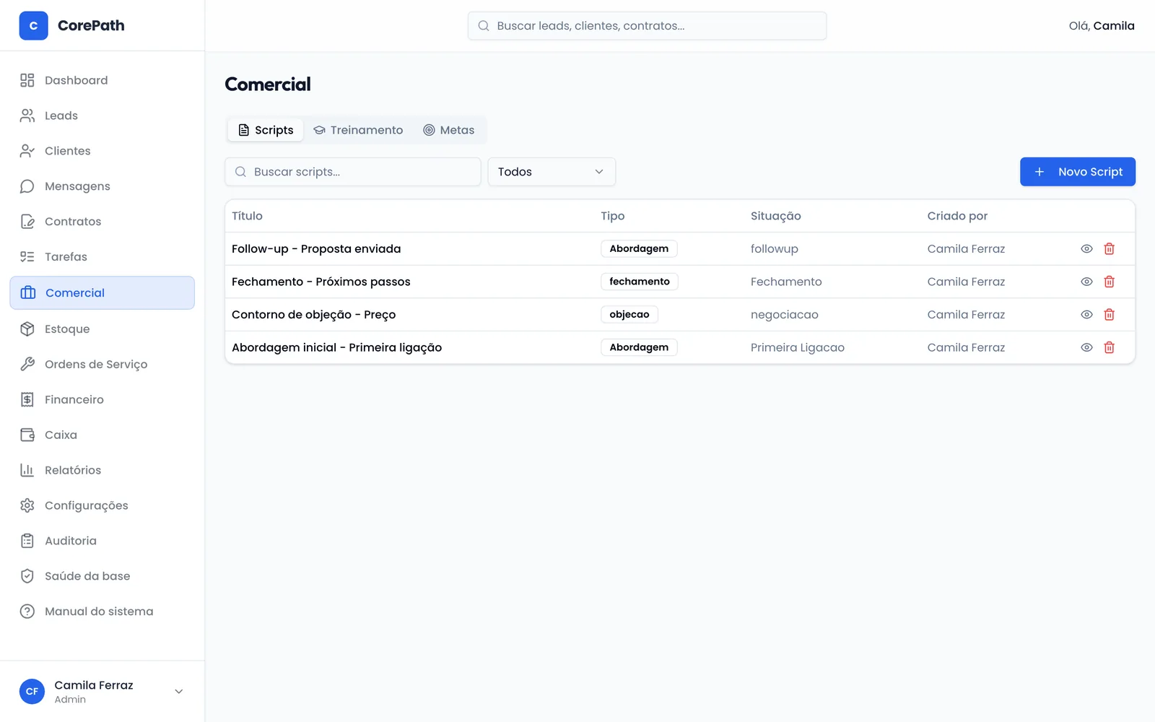Image resolution: width=1155 pixels, height=722 pixels.
Task: Focus the Buscar scripts search field
Action: pyautogui.click(x=353, y=172)
